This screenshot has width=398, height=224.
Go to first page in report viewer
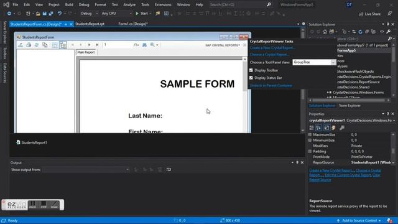point(73,45)
